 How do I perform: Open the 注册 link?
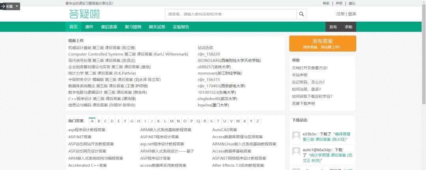tap(340, 14)
